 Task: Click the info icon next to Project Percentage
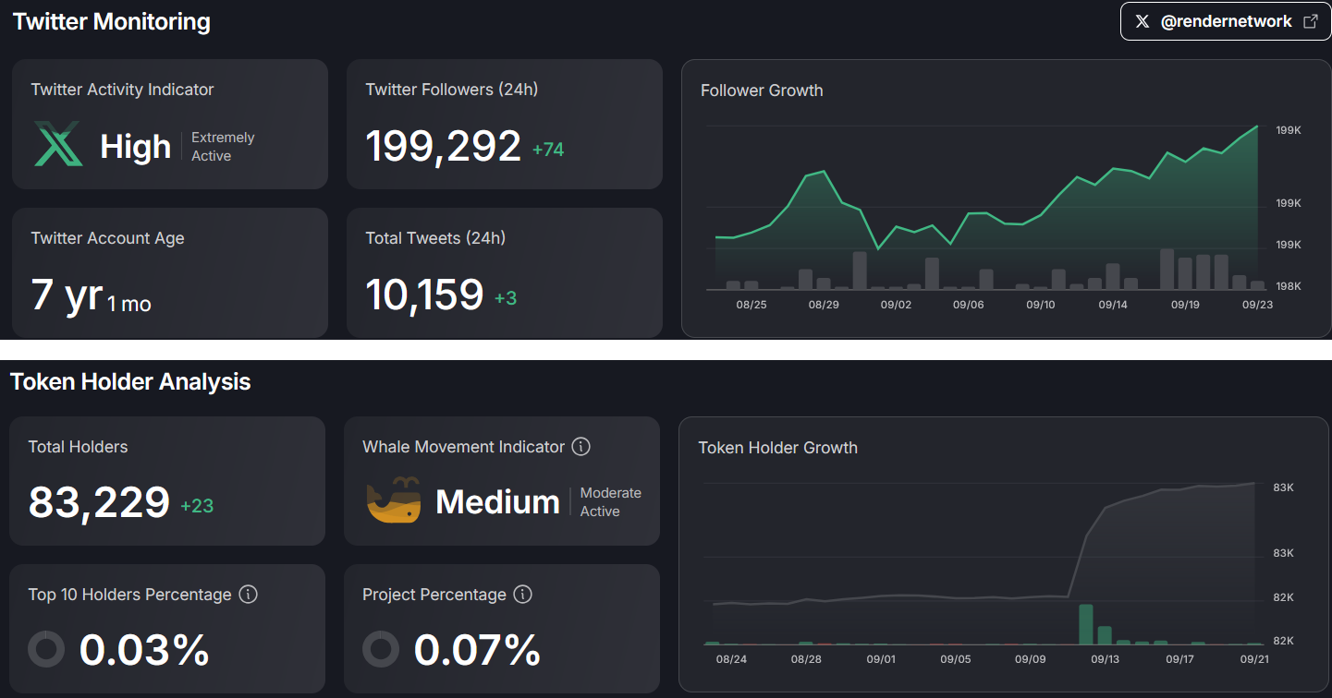point(522,595)
